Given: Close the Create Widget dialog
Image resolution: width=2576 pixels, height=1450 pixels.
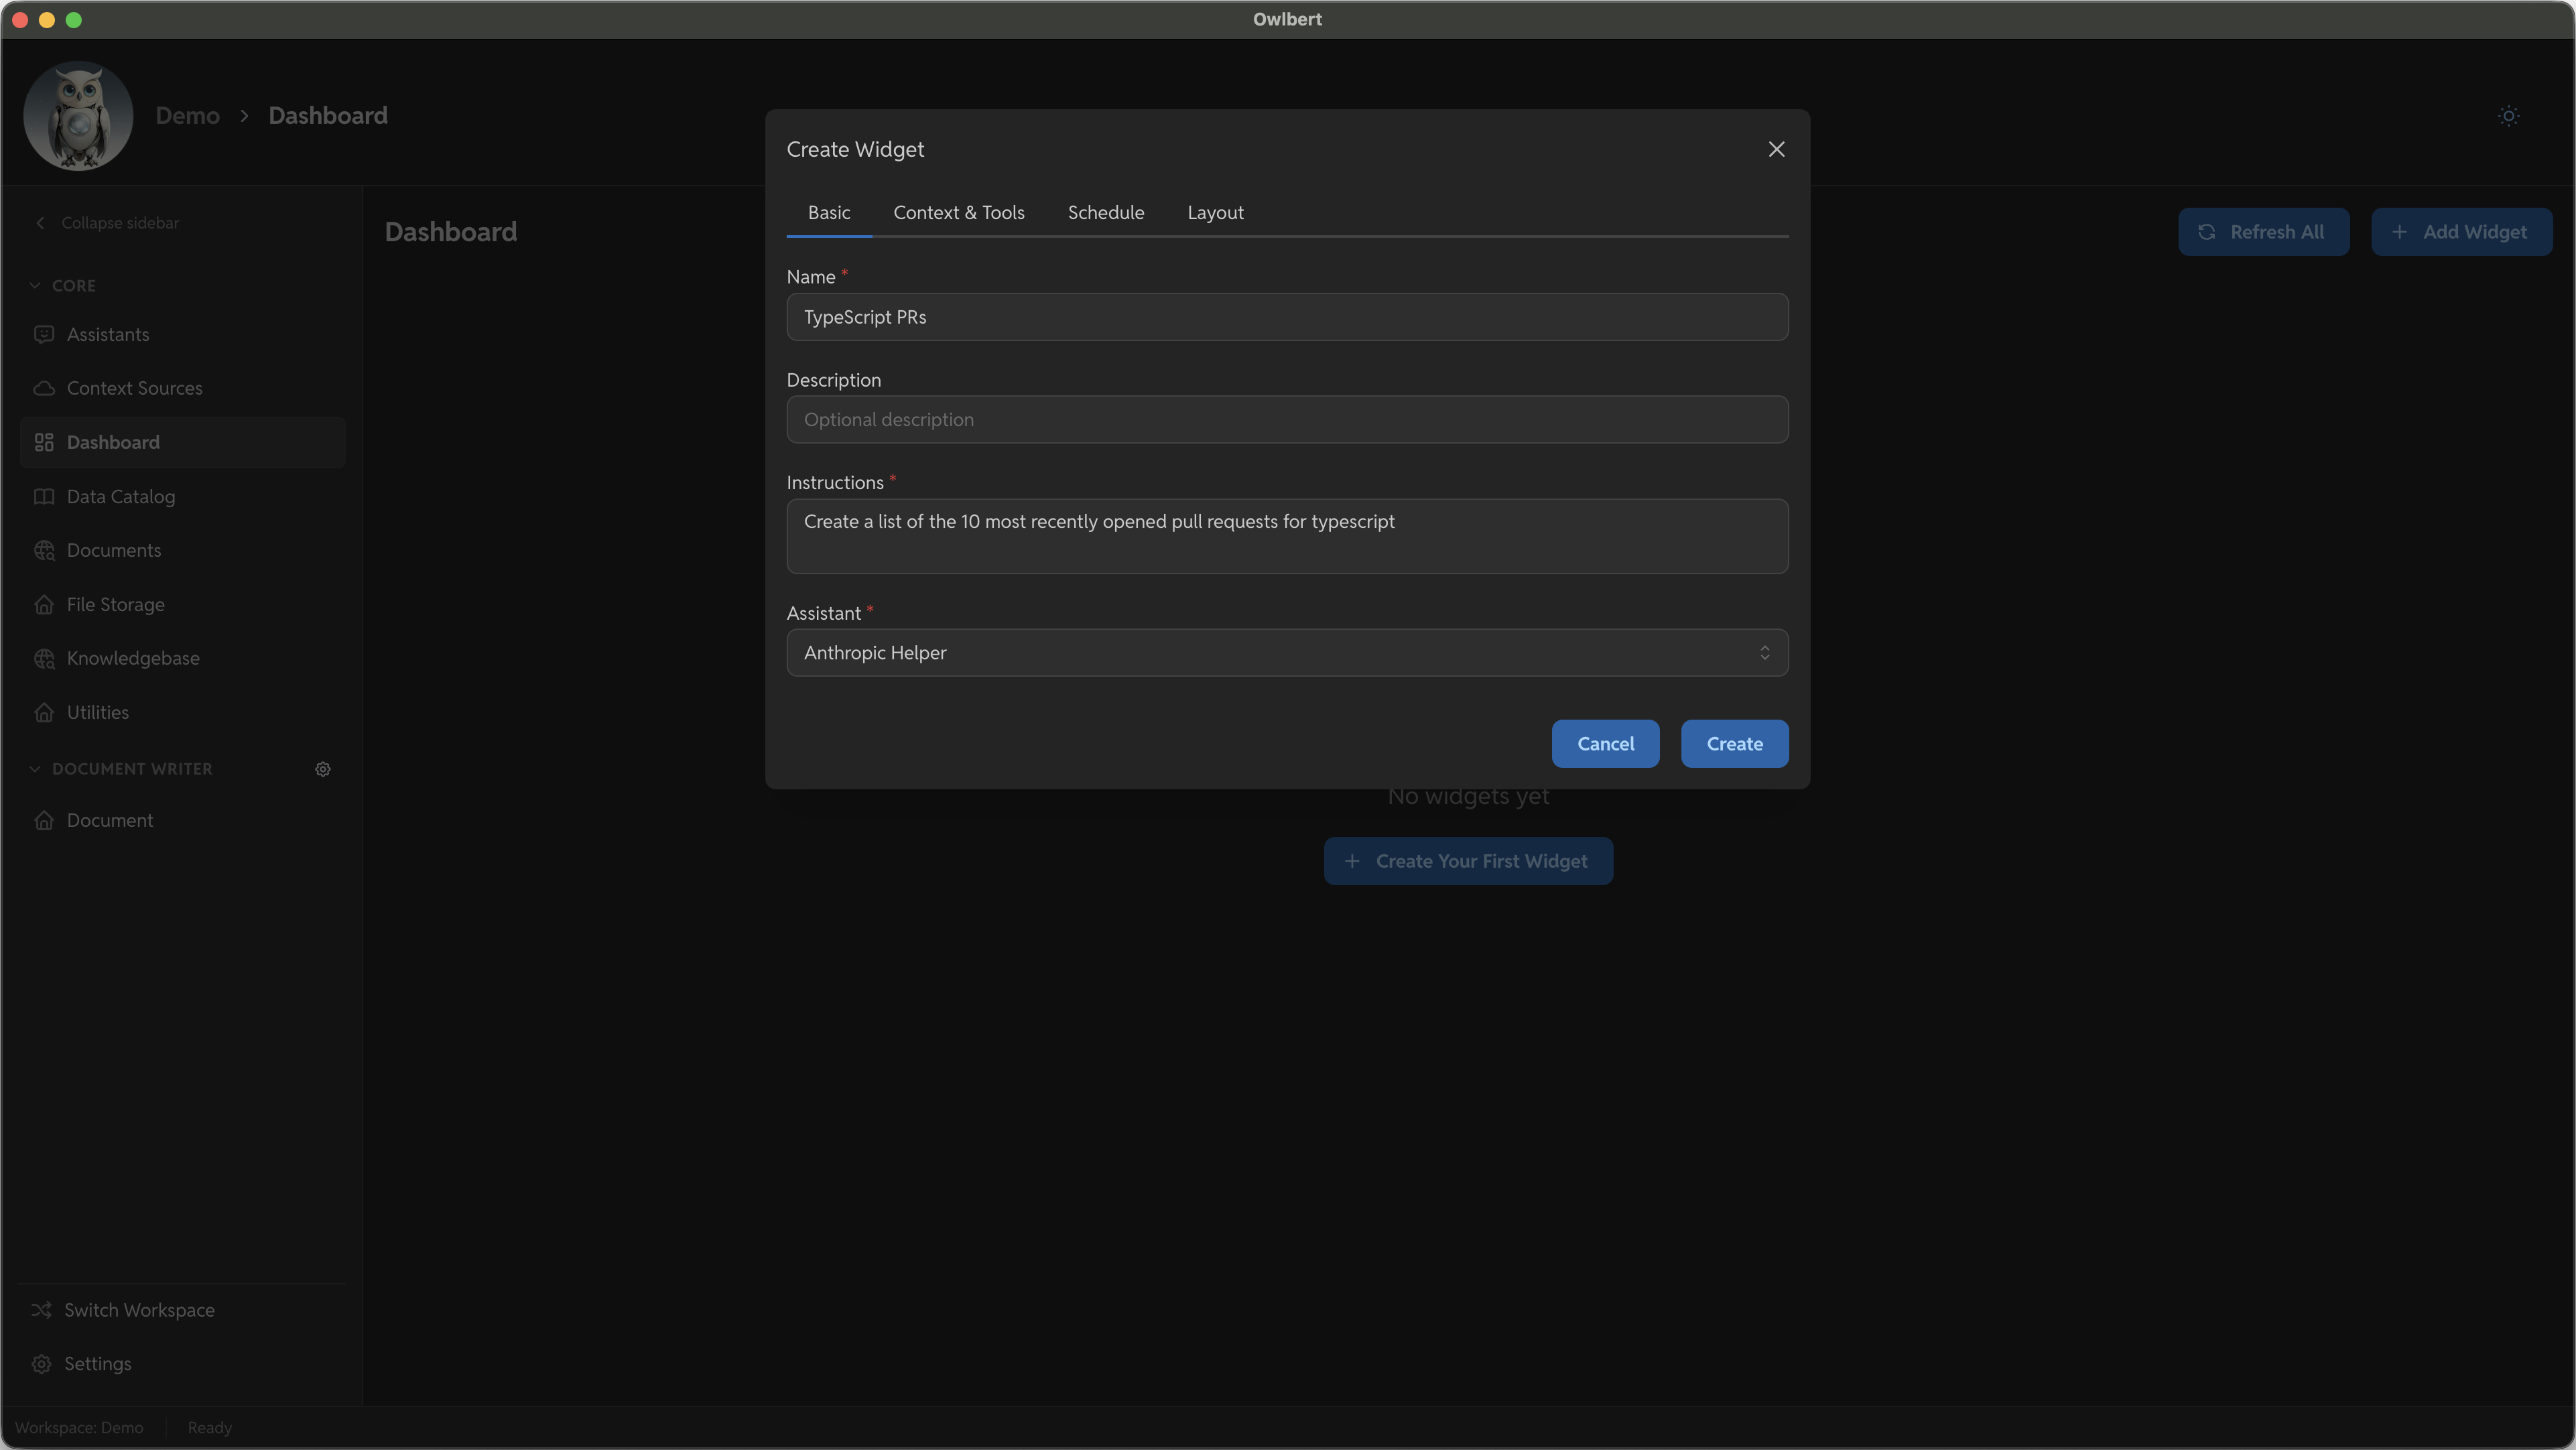Looking at the screenshot, I should [x=1776, y=149].
